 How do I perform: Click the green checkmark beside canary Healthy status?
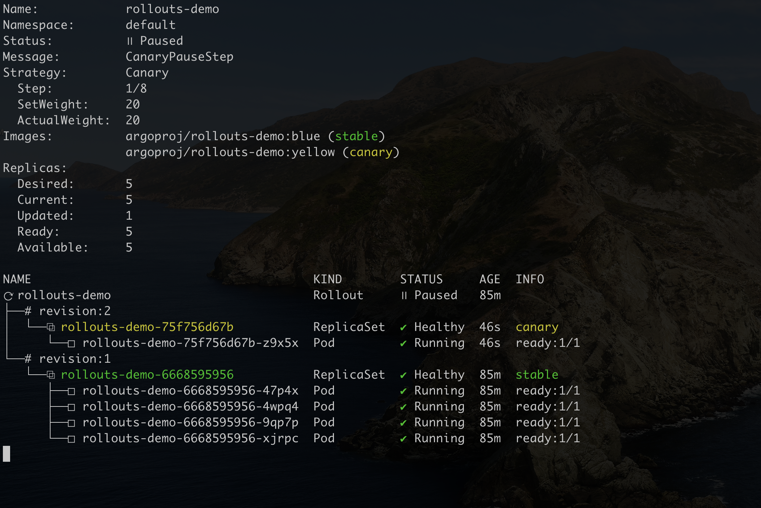pos(403,328)
